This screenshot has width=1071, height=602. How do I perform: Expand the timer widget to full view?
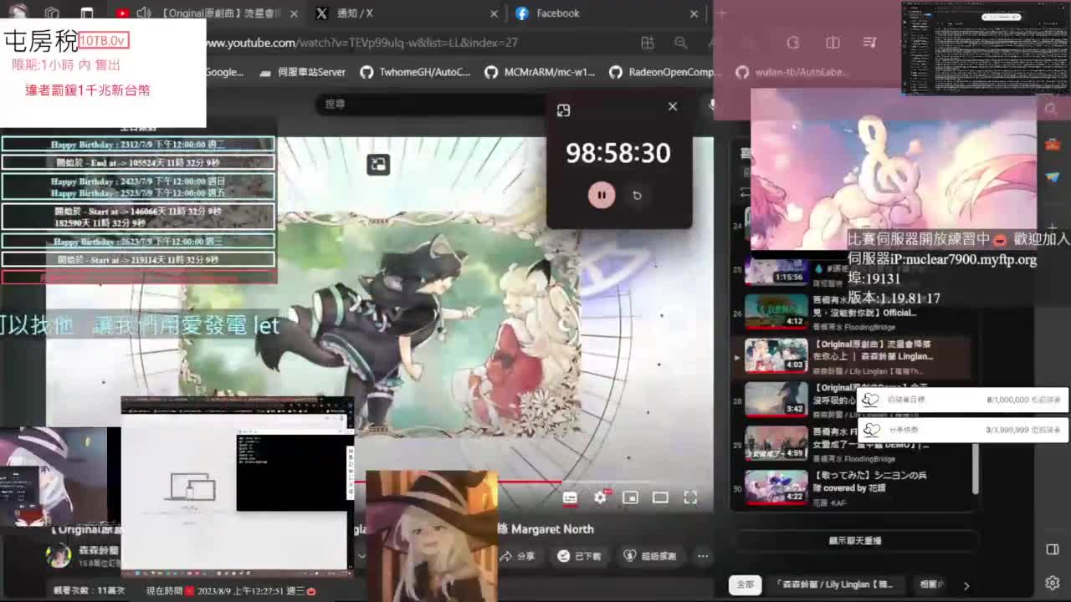pos(563,110)
